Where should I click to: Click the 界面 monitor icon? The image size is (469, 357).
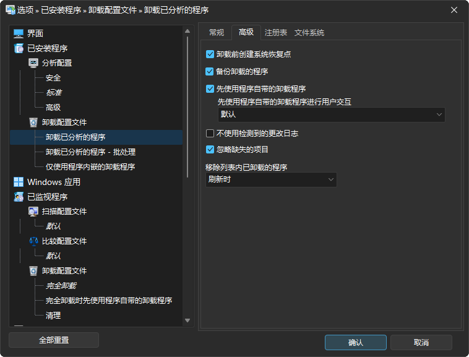click(x=19, y=33)
